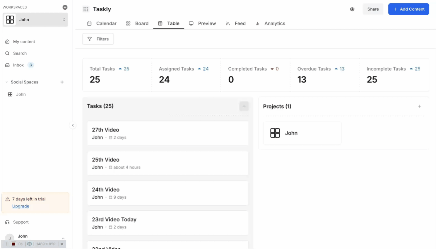
Task: Switch to the Analytics tab
Action: point(275,23)
